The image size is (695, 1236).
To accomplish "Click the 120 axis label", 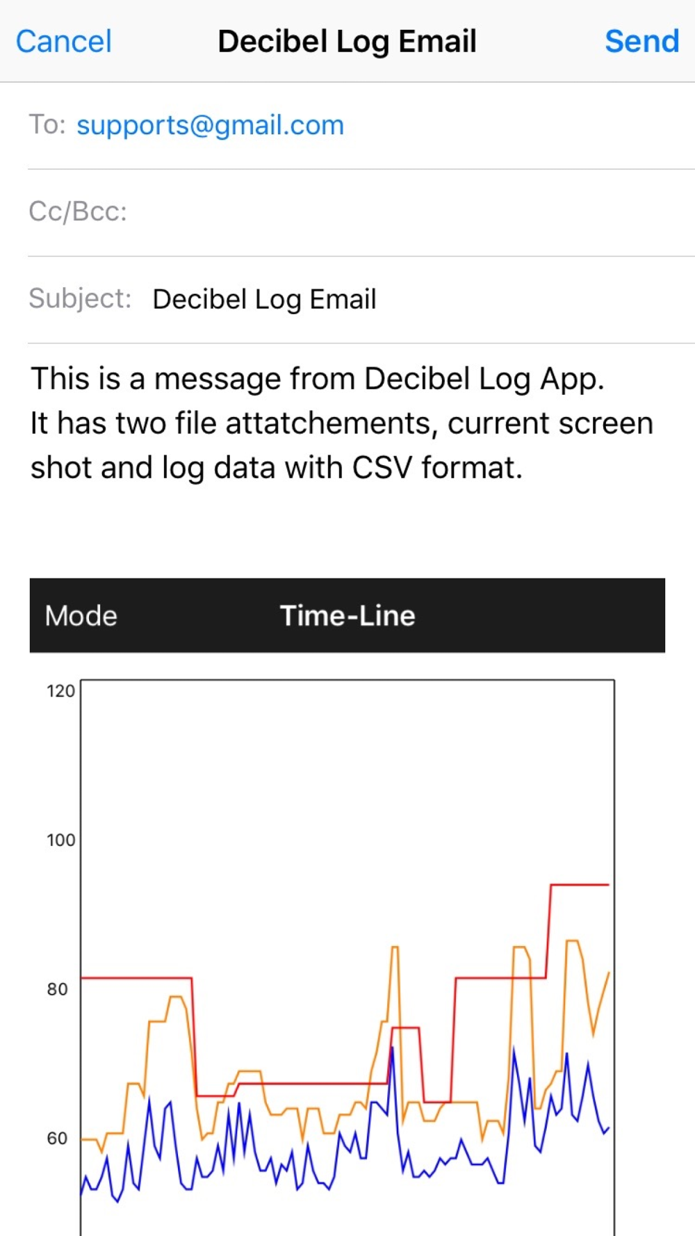I will tap(60, 691).
